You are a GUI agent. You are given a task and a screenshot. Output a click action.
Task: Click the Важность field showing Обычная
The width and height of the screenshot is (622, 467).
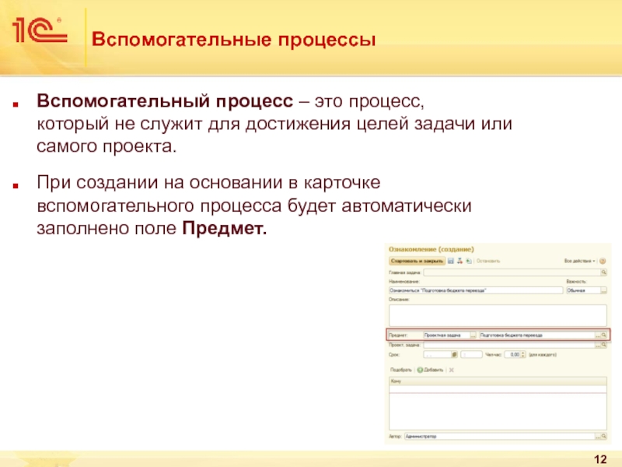click(582, 290)
